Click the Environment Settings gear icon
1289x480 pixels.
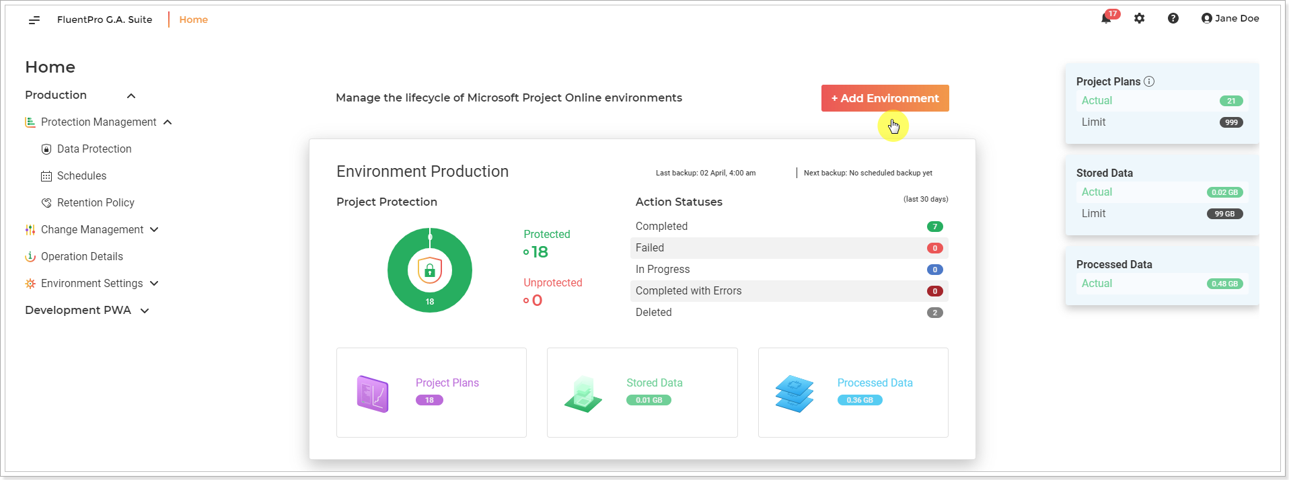pos(30,284)
